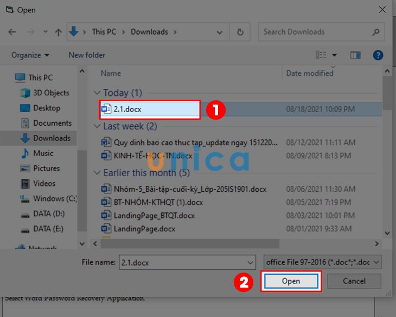
Task: Click the Word icon of BT-NHÓM-KTHQT (1).docx
Action: (106, 202)
